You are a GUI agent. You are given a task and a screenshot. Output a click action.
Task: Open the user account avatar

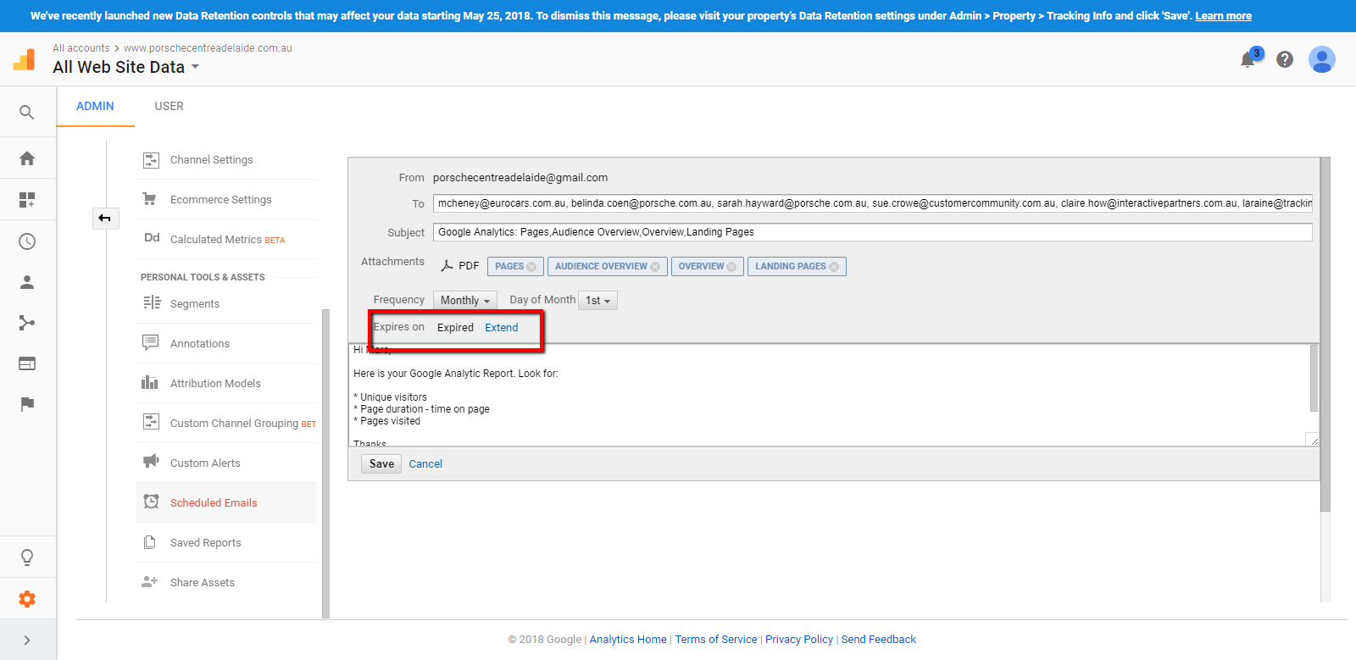(x=1322, y=59)
